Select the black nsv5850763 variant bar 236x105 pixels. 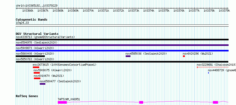point(122,62)
